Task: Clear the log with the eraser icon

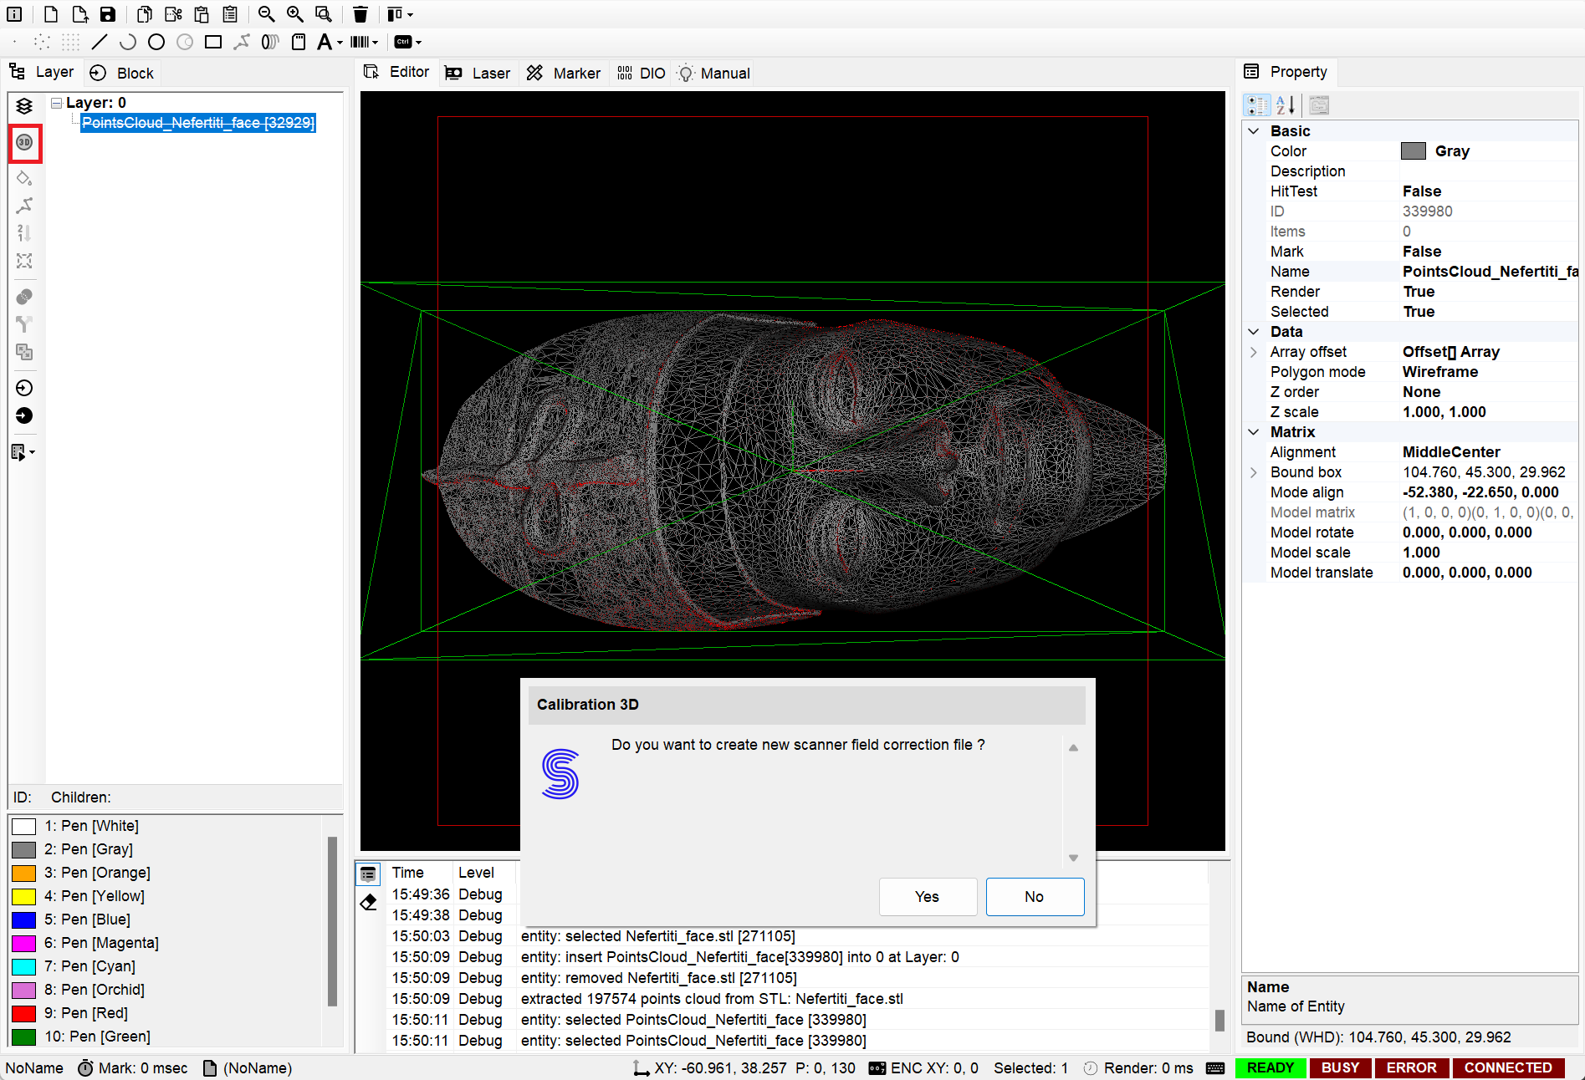Action: [x=368, y=902]
